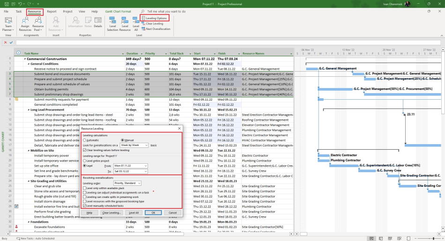Click the calendar indicator on row 29
The width and height of the screenshot is (445, 241).
(x=16, y=206)
